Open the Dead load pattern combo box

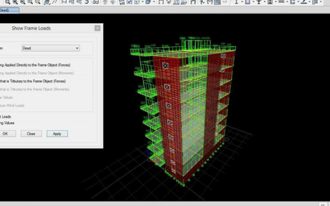51,48
